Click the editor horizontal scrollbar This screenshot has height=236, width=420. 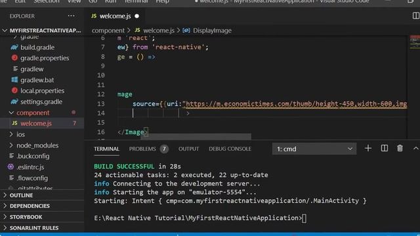196,137
